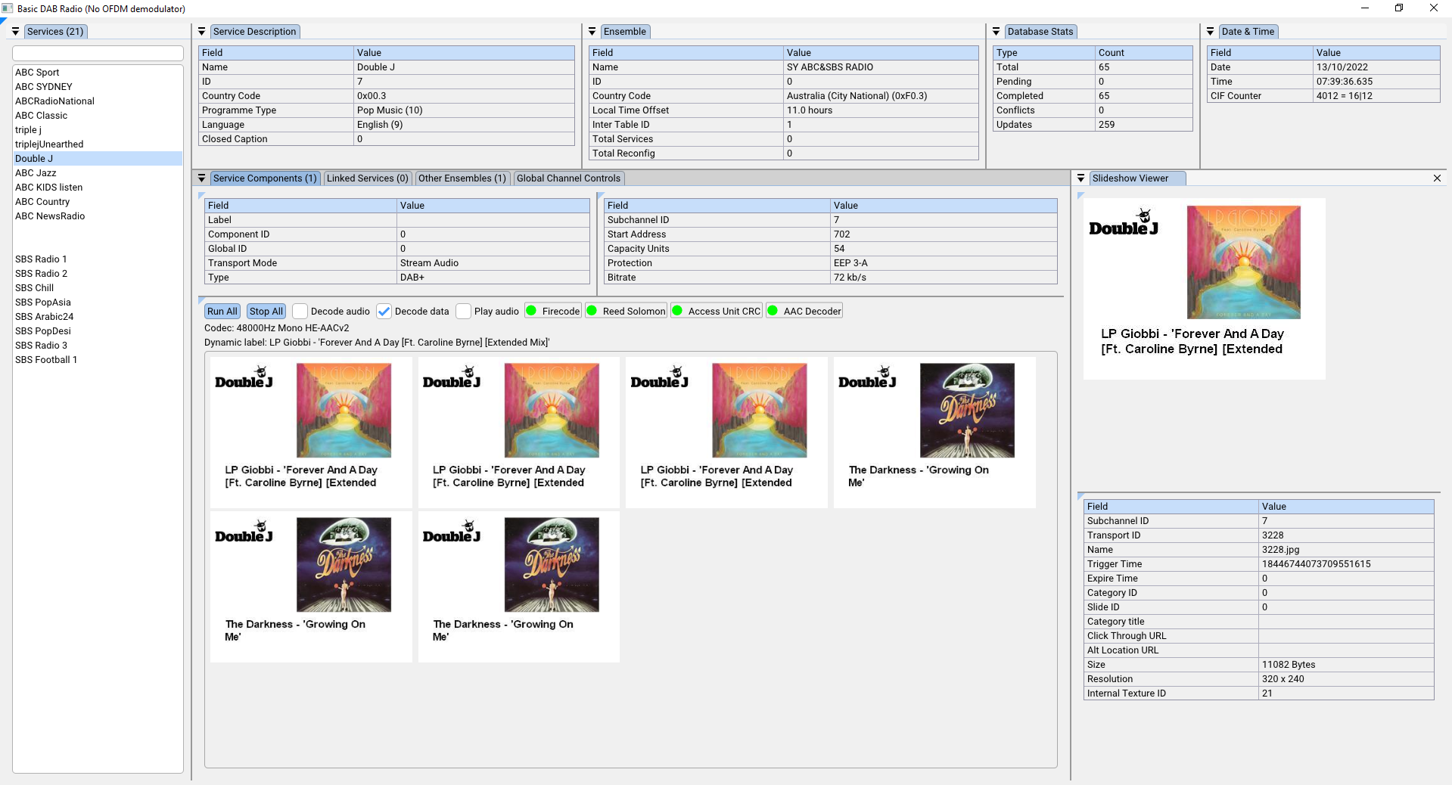
Task: Switch to Other Ensembles (1) tab
Action: coord(462,178)
